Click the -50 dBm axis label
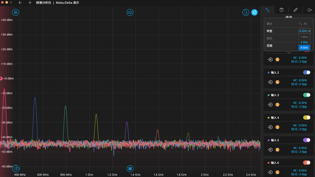Image resolution: width=315 pixels, height=177 pixels. (7, 152)
